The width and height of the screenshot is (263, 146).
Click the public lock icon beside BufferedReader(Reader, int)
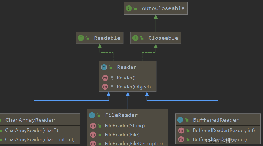click(188, 130)
